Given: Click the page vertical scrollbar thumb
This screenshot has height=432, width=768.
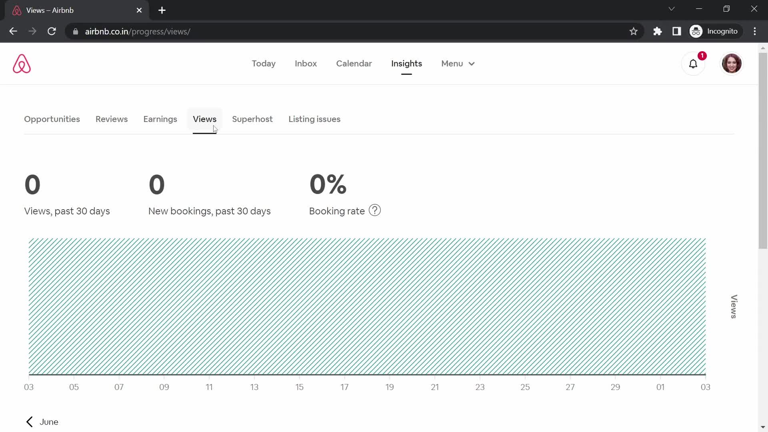Looking at the screenshot, I should click(763, 150).
